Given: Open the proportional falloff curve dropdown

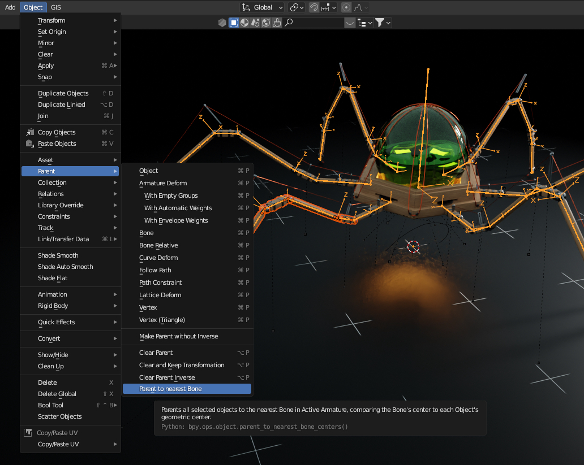Looking at the screenshot, I should pyautogui.click(x=361, y=7).
